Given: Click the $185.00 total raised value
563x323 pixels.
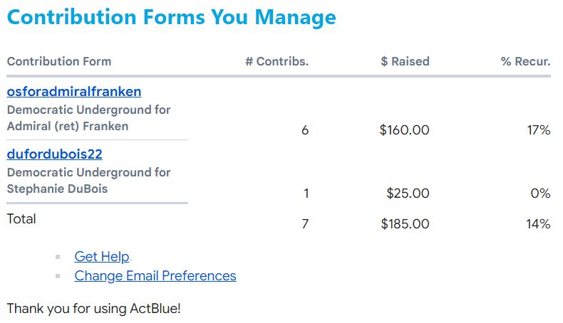Looking at the screenshot, I should (404, 224).
